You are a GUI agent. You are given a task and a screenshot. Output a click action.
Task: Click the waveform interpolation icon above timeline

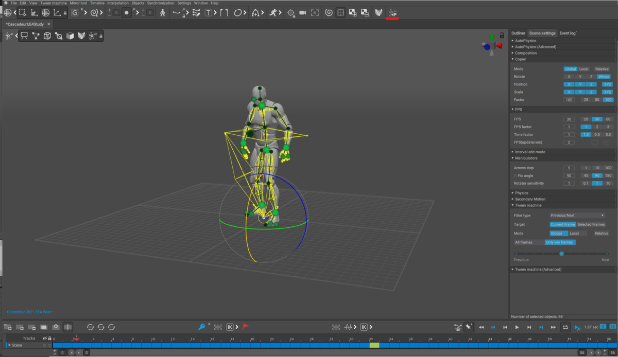click(349, 327)
